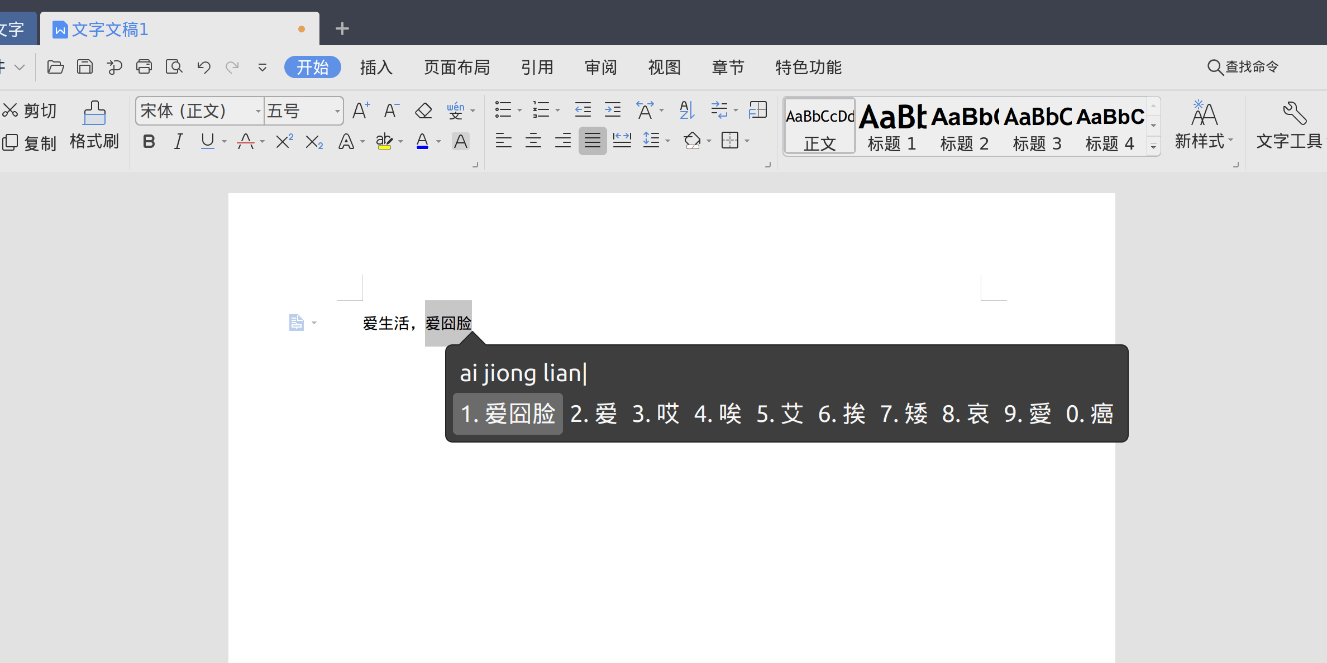Switch to the 审阅 ribbon tab

[600, 67]
